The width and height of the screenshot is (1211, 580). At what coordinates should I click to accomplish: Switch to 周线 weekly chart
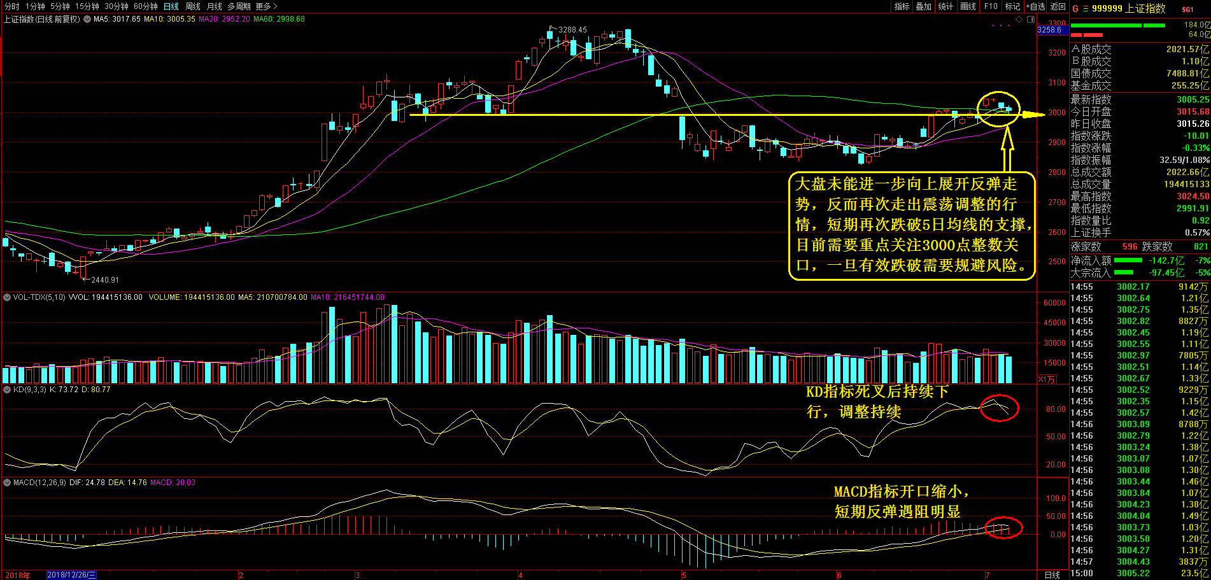193,6
